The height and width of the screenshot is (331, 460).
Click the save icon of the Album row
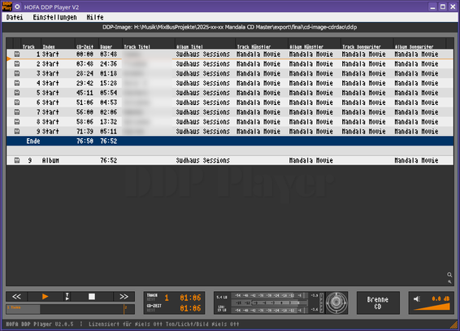click(x=17, y=160)
